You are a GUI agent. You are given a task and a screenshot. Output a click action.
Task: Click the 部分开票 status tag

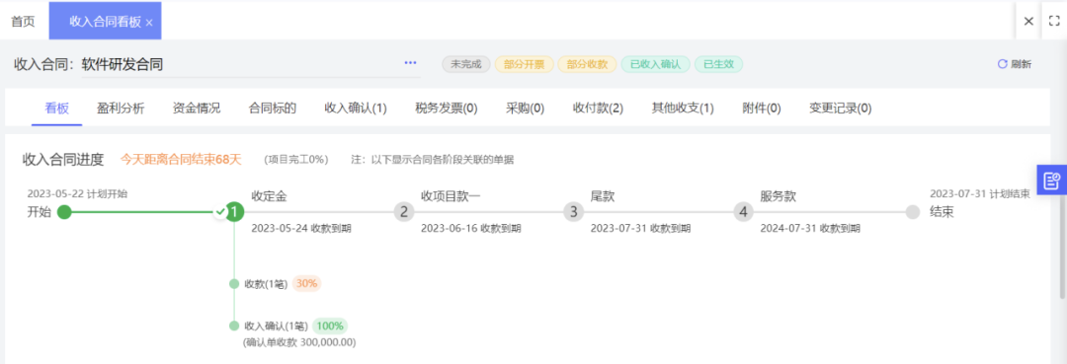coord(524,64)
